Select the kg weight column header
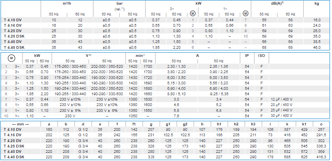 pyautogui.click(x=317, y=3)
